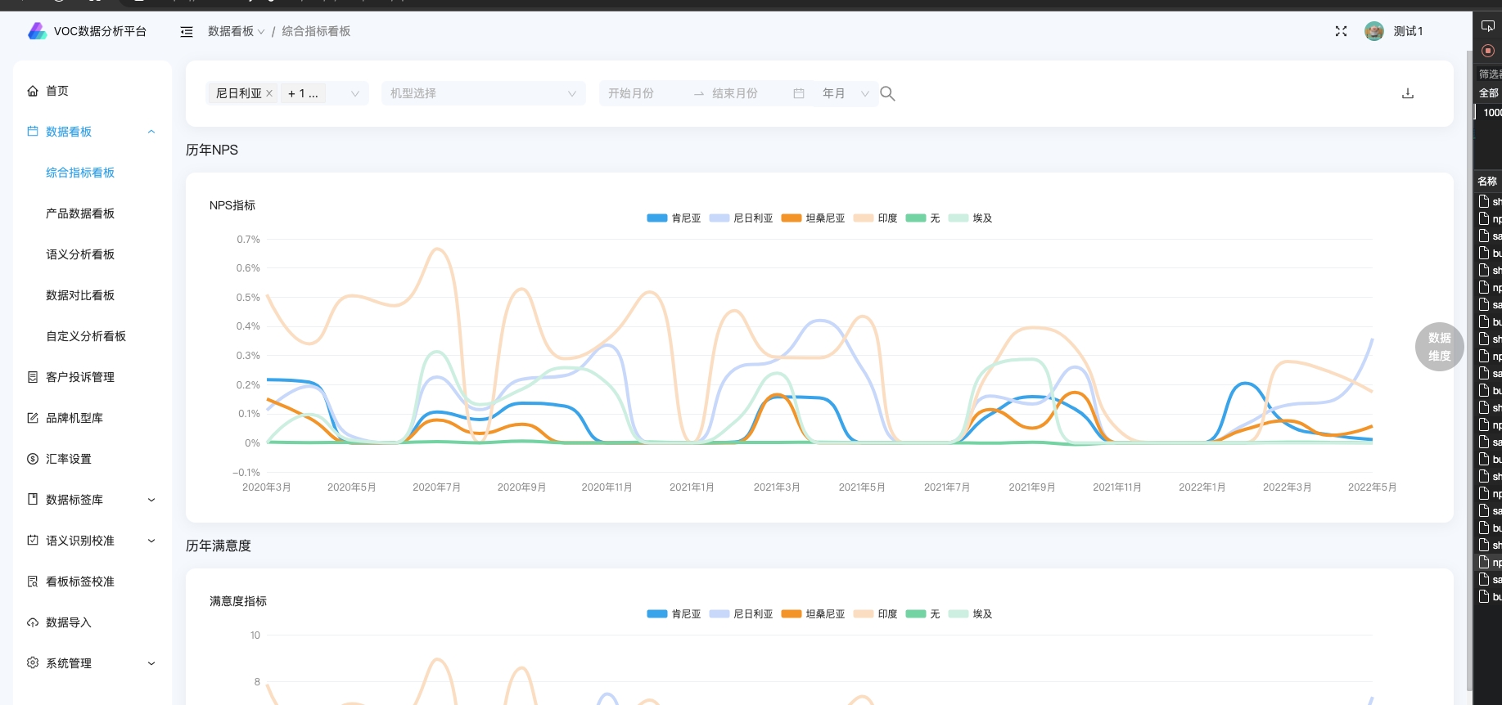Toggle 肯尼亚 series in the NPS legend
Image resolution: width=1502 pixels, height=705 pixels.
pyautogui.click(x=674, y=218)
